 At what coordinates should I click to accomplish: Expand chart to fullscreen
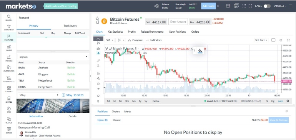point(288,40)
